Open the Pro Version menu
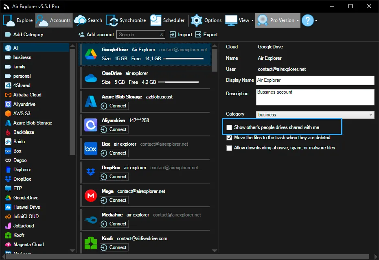 [278, 20]
